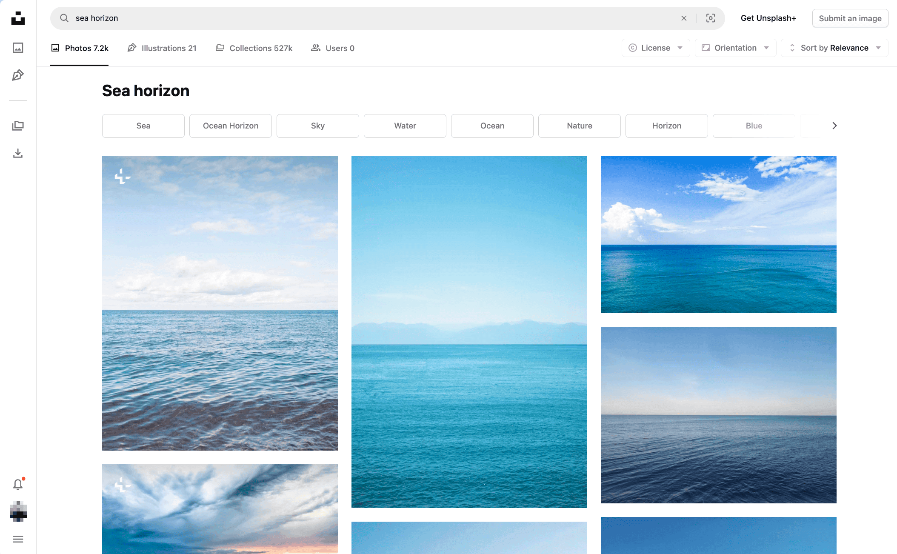This screenshot has width=897, height=554.
Task: Click the magnifier icon in the search bar
Action: click(64, 18)
